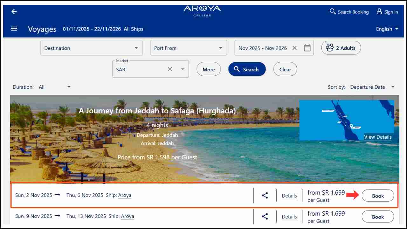Screen dimensions: 407x229
Task: Change the English language selection
Action: (387, 29)
